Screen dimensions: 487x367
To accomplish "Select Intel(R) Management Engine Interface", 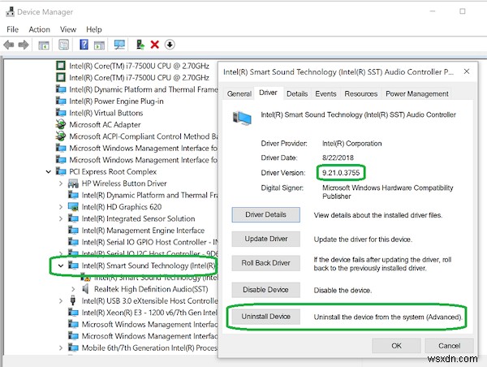I will click(143, 231).
